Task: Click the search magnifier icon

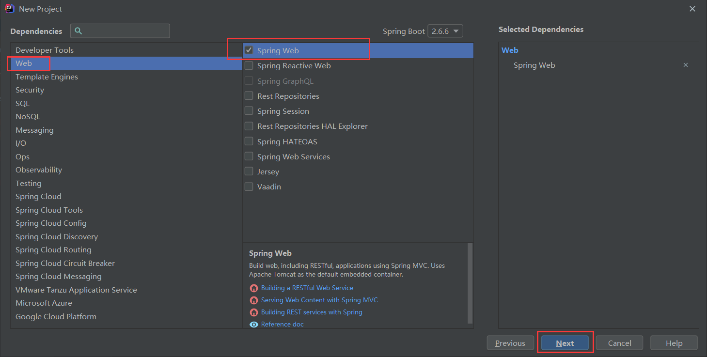Action: coord(79,31)
